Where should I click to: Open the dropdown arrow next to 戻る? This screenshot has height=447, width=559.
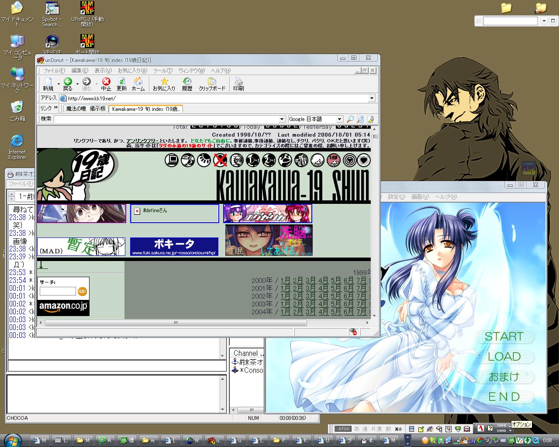(77, 84)
